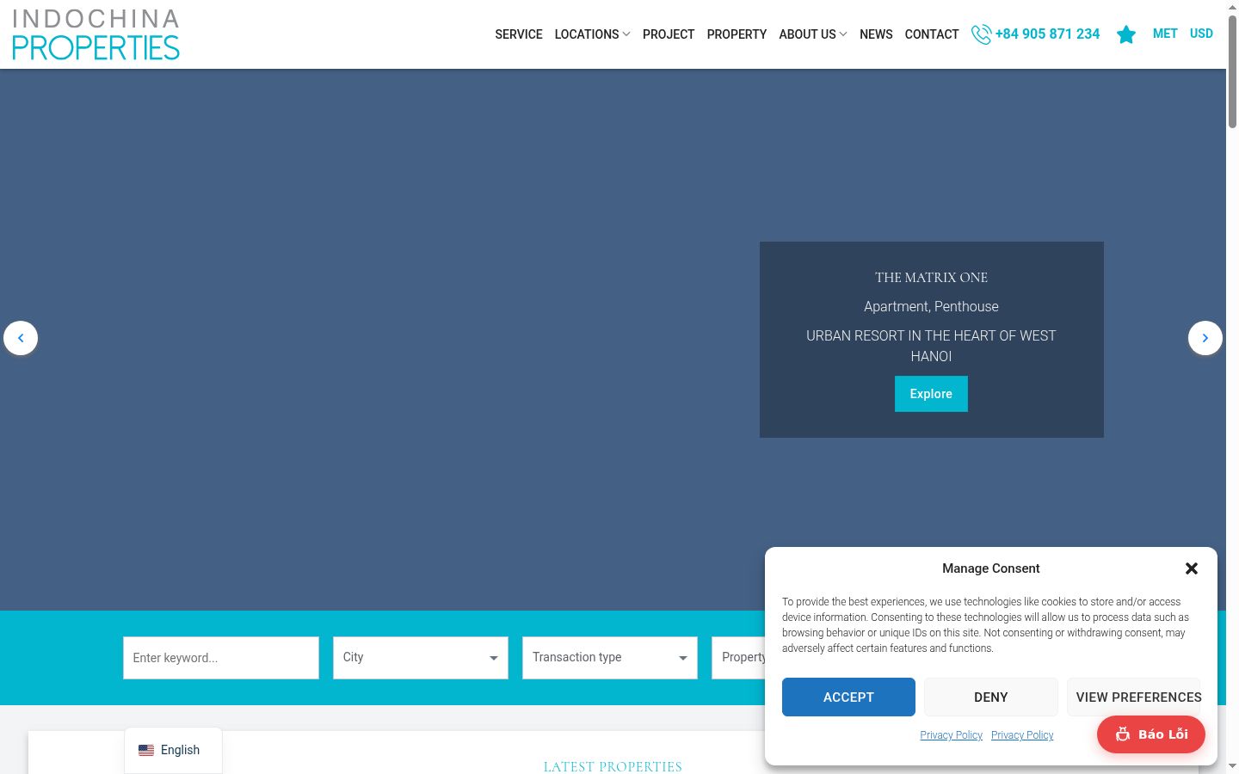Image resolution: width=1239 pixels, height=774 pixels.
Task: Open the City dropdown
Action: (421, 658)
